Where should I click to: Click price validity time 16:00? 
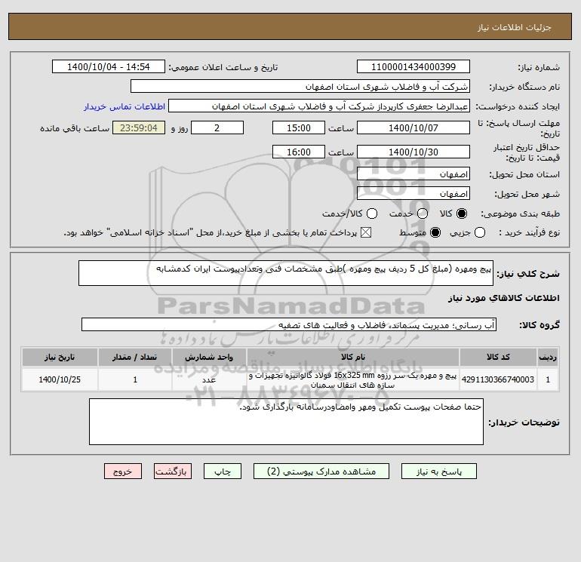(299, 152)
